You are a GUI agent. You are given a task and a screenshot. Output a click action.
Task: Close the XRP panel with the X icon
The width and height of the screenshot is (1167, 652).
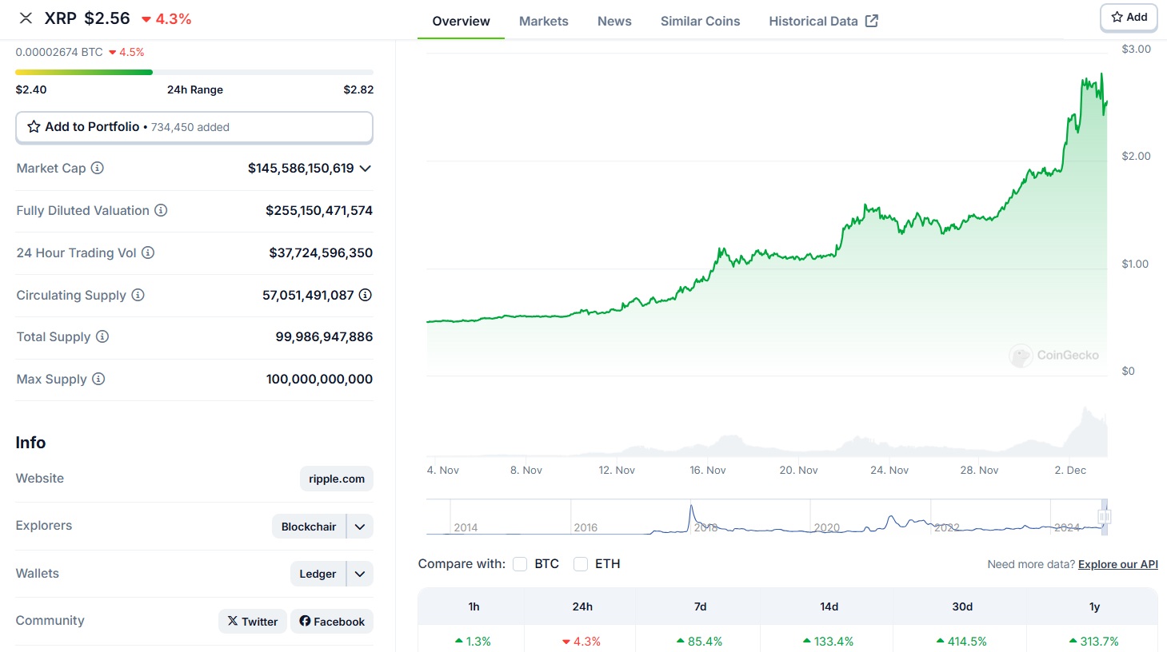[x=26, y=18]
